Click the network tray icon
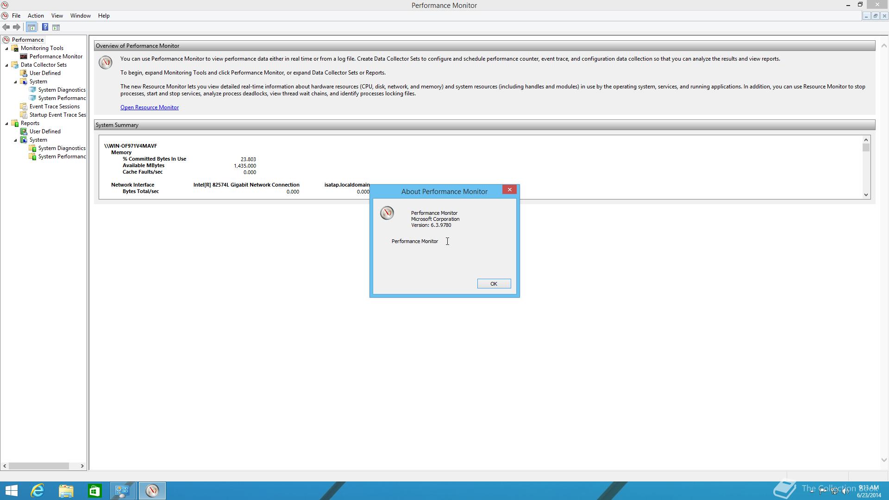The height and width of the screenshot is (500, 889). [x=834, y=491]
